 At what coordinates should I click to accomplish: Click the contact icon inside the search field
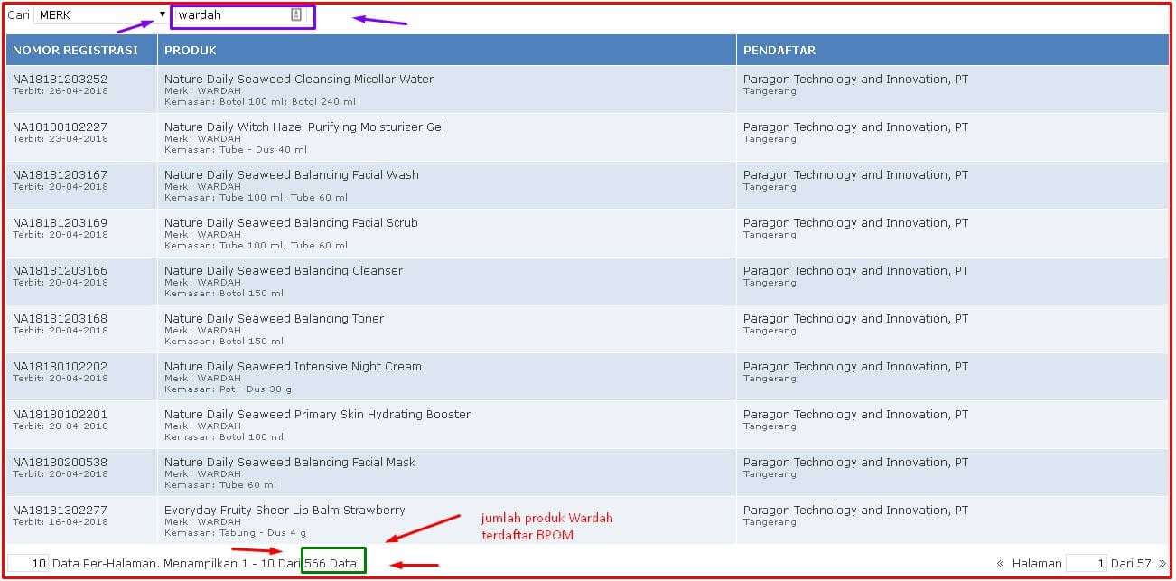click(x=295, y=15)
